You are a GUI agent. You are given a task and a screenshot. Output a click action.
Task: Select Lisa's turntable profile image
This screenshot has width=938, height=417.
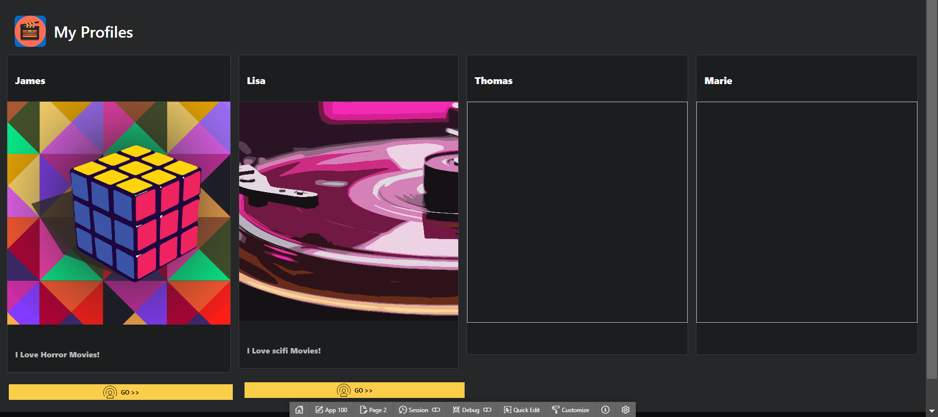pos(349,211)
